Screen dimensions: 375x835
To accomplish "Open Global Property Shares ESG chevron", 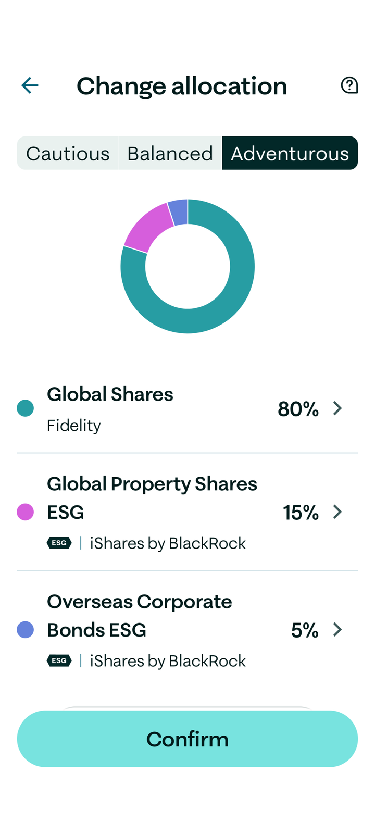I will pos(337,512).
